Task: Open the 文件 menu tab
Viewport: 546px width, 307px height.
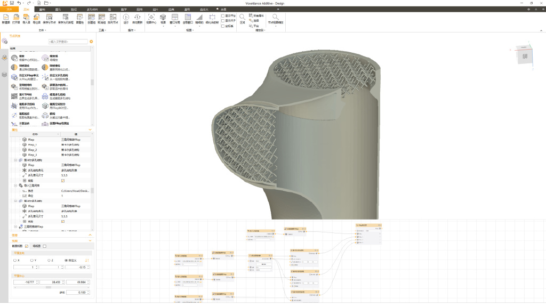Action: click(x=9, y=10)
